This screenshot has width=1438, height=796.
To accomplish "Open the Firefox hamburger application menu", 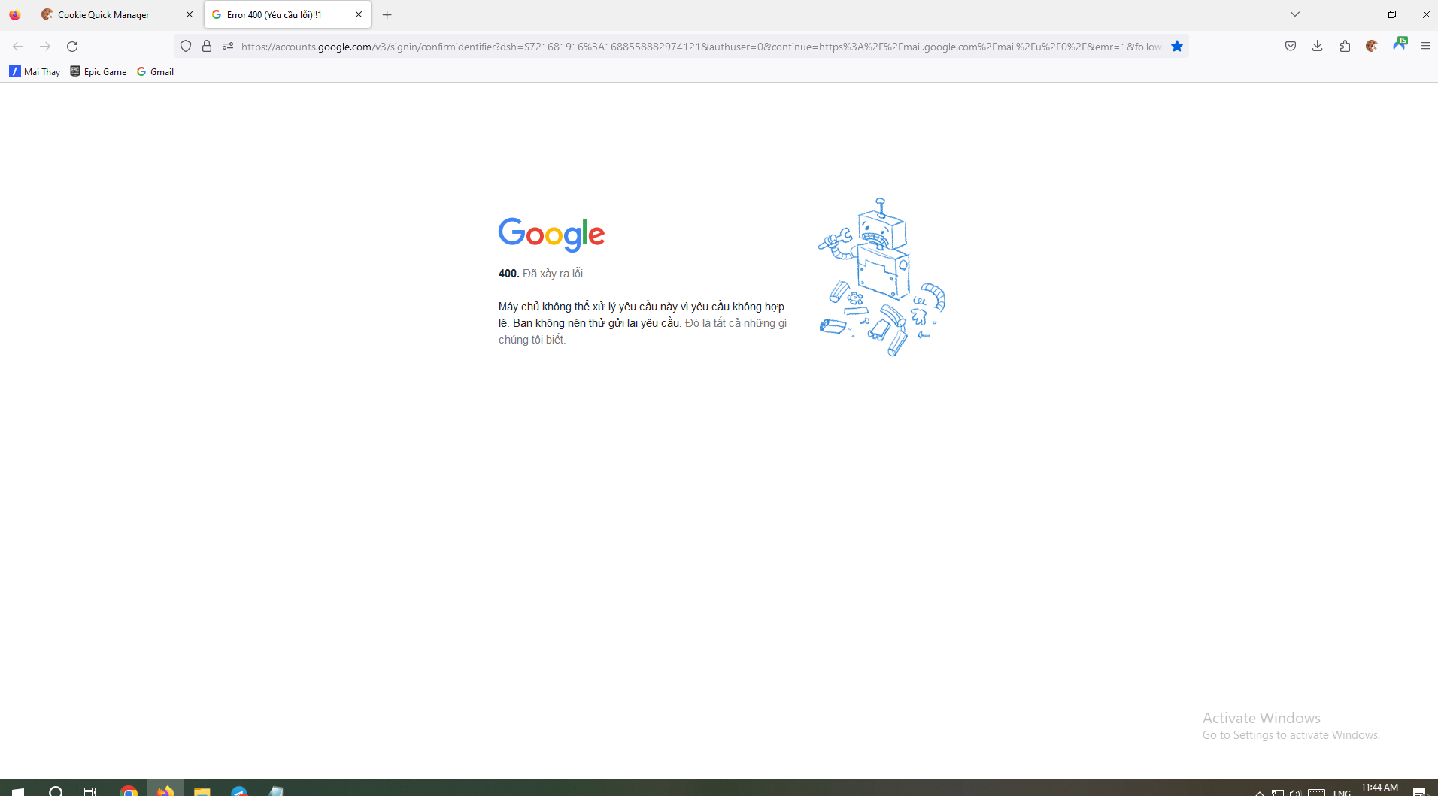I will click(x=1425, y=47).
